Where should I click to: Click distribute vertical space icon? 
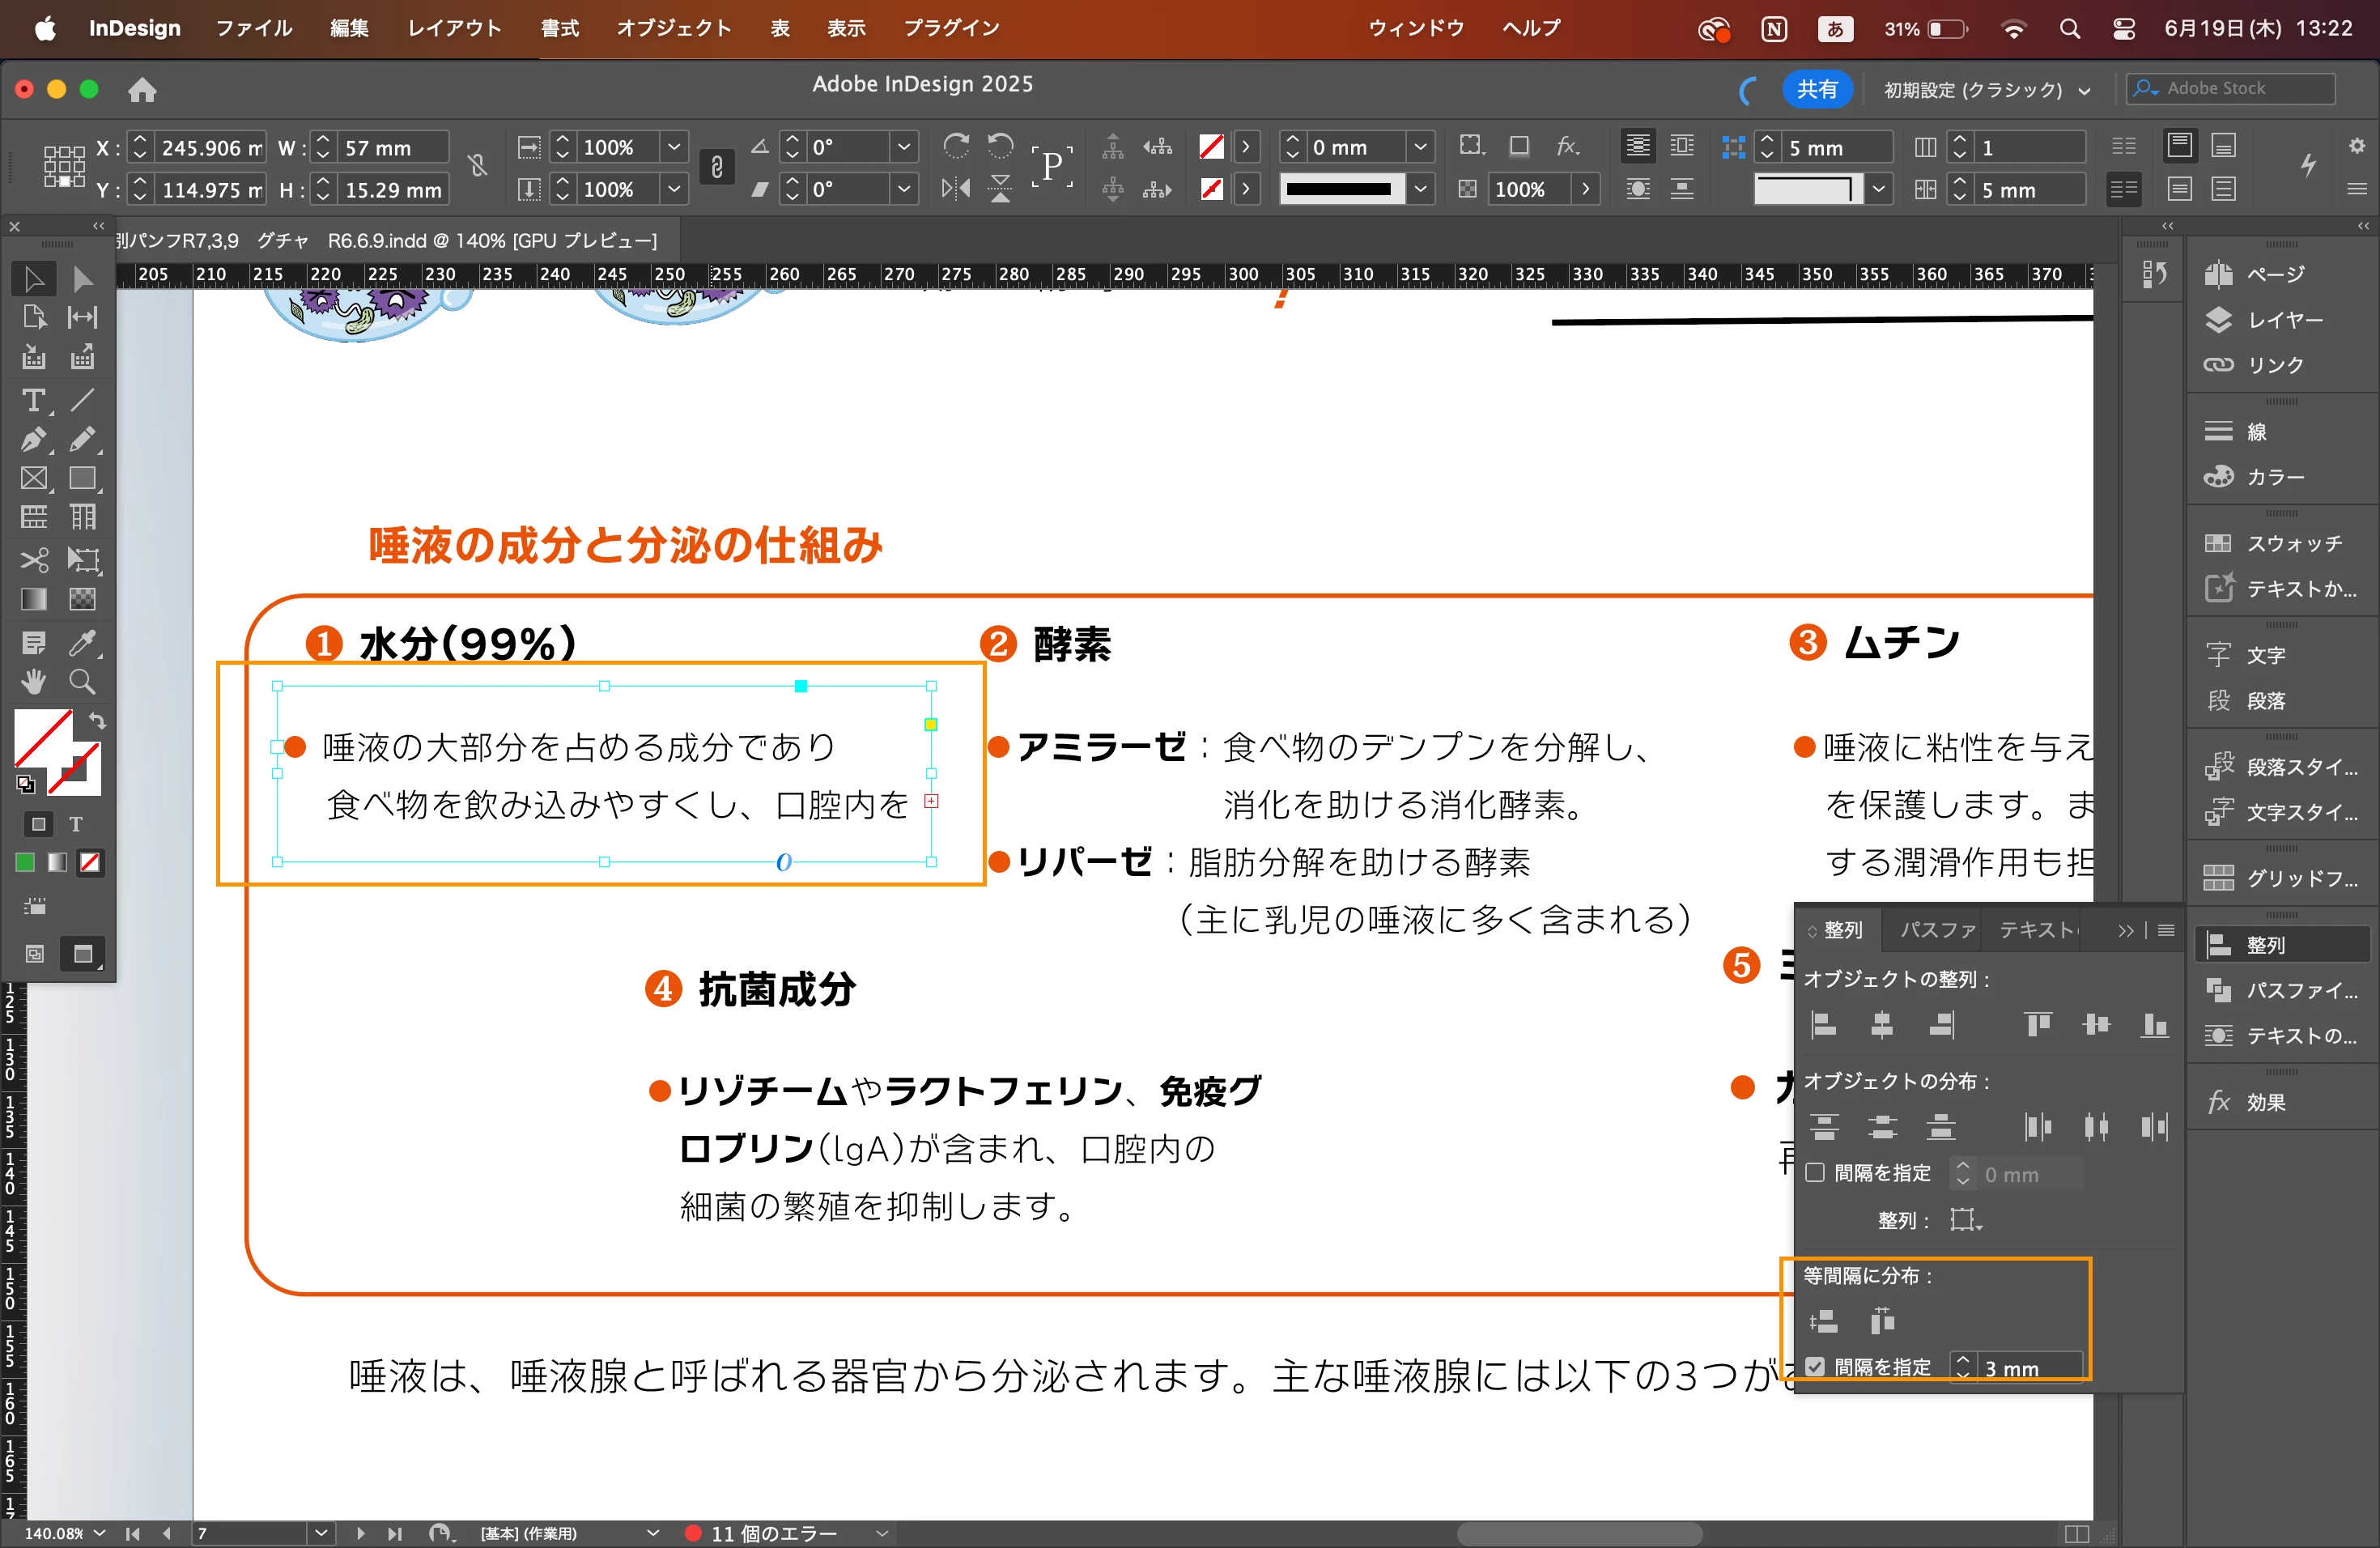(1824, 1322)
